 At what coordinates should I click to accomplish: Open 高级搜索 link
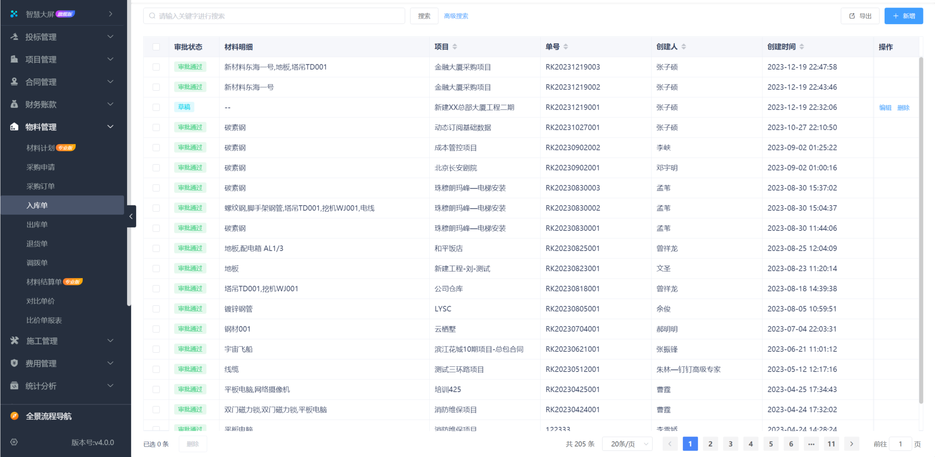(455, 16)
